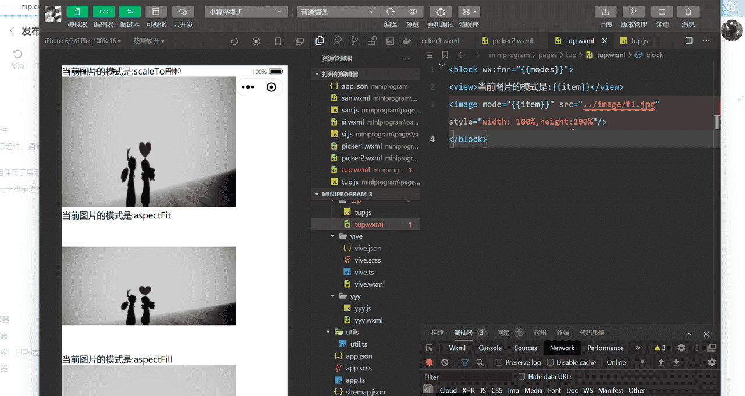Split the editor with the layout icon

tap(689, 41)
